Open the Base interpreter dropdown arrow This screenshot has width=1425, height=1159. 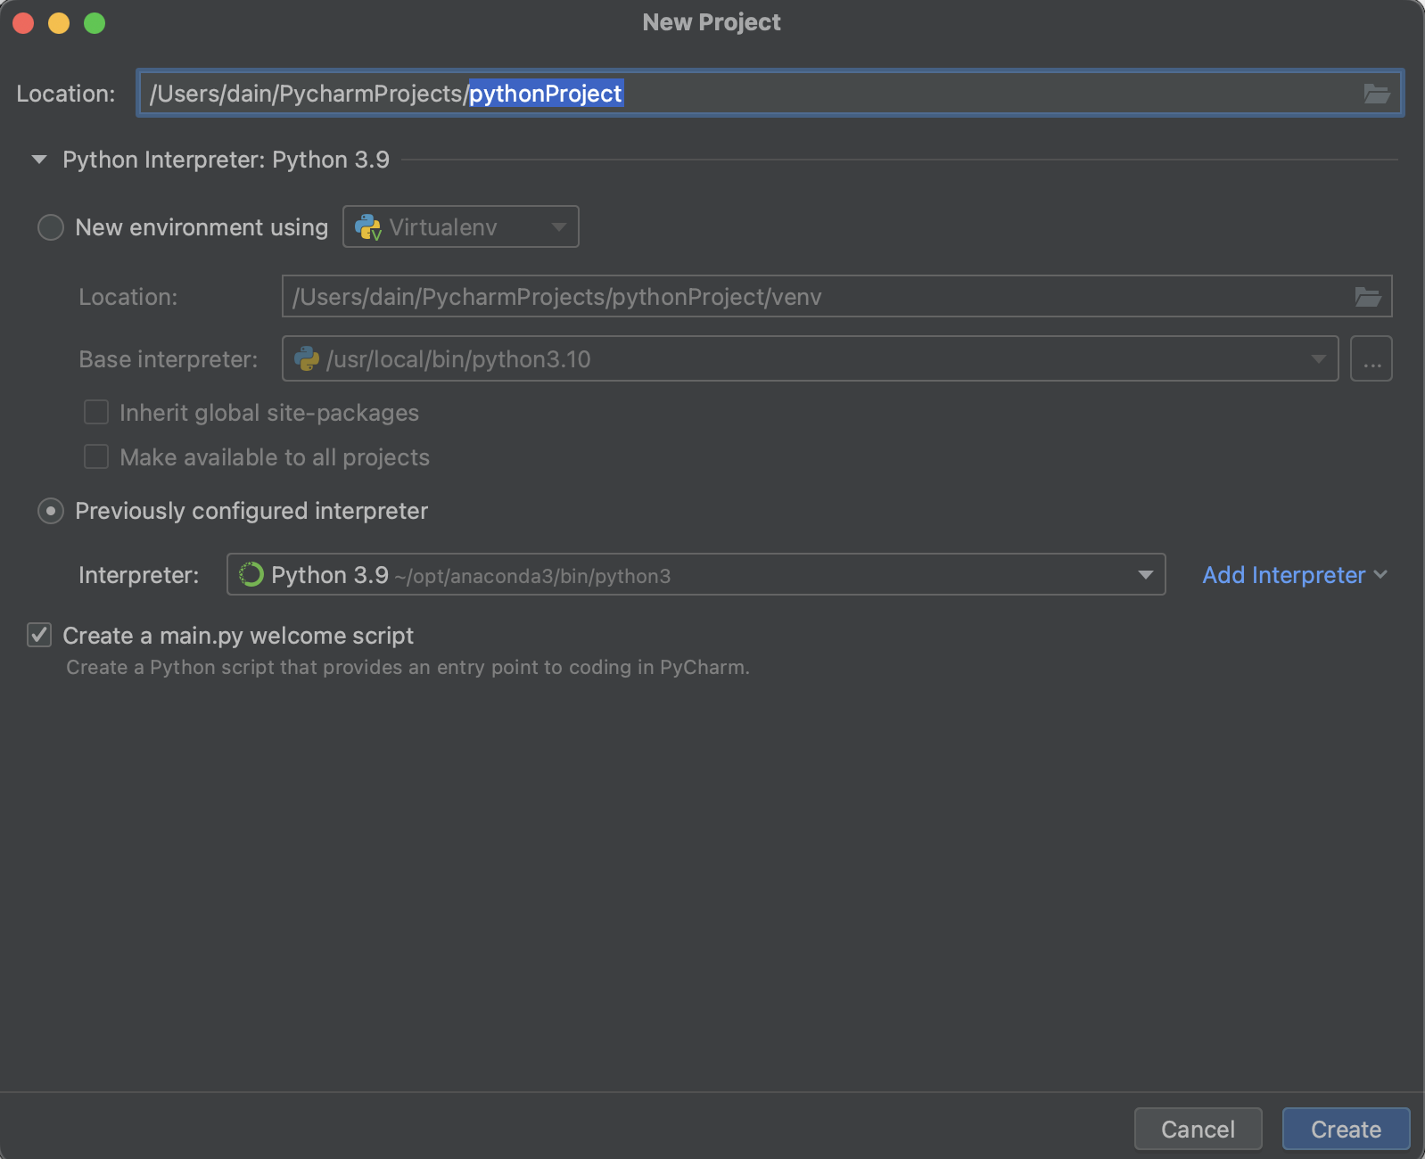1318,359
